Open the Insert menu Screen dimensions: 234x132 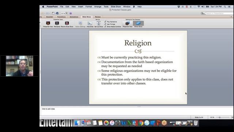click(80, 7)
